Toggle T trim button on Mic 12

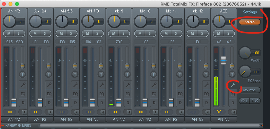pyautogui.click(x=206, y=74)
